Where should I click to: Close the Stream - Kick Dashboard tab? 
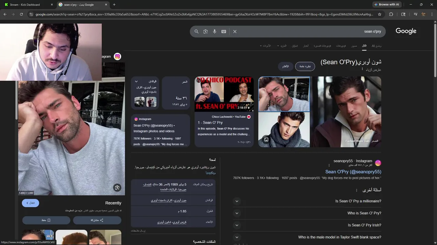point(52,5)
